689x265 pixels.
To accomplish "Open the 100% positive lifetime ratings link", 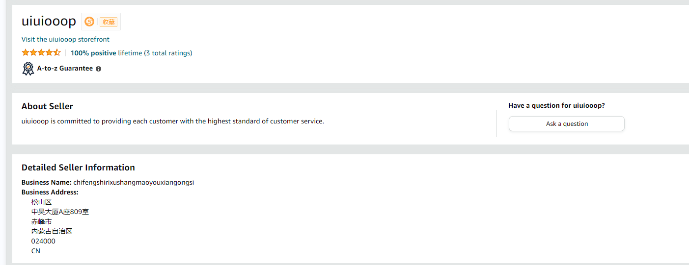I will [x=131, y=53].
